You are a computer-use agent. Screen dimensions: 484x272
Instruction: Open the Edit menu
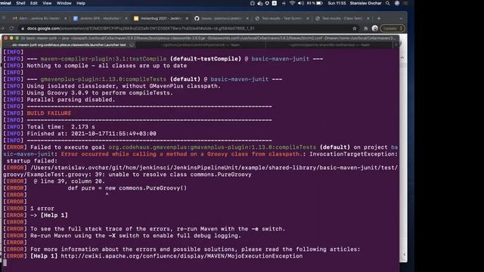[33, 3]
